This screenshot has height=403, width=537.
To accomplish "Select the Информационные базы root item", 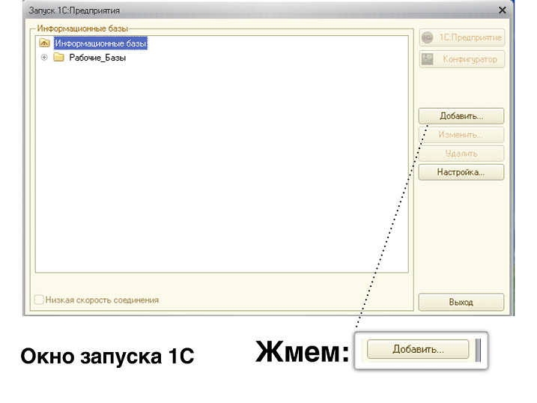I will pyautogui.click(x=100, y=43).
